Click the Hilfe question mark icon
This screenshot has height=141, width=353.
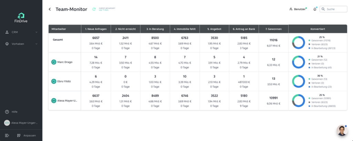pos(7,112)
